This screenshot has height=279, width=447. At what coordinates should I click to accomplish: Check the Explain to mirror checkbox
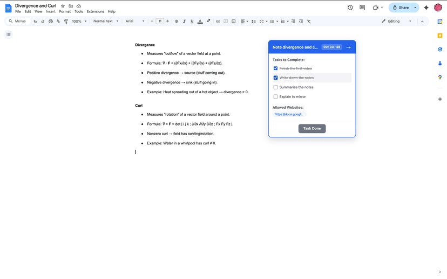[275, 97]
